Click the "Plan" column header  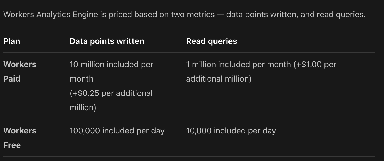(12, 41)
